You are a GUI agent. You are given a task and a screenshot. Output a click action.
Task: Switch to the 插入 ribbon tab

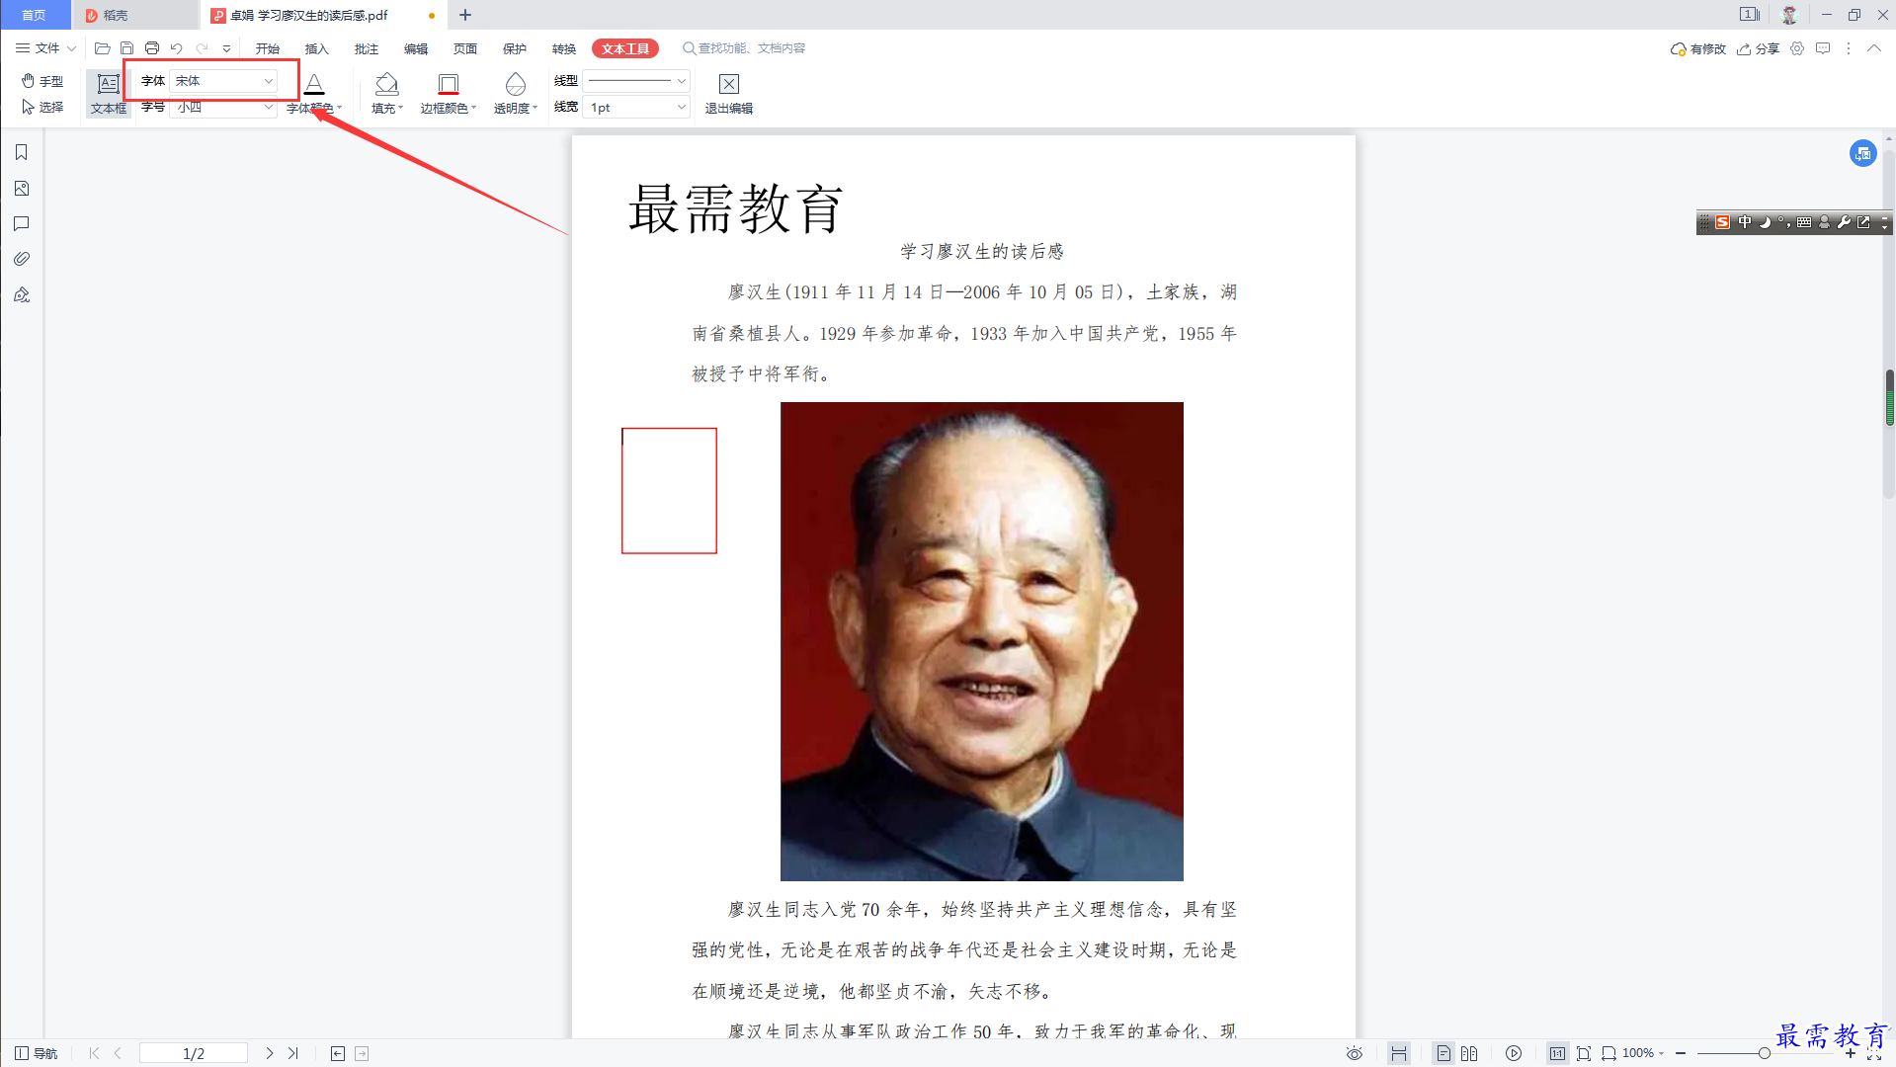316,48
